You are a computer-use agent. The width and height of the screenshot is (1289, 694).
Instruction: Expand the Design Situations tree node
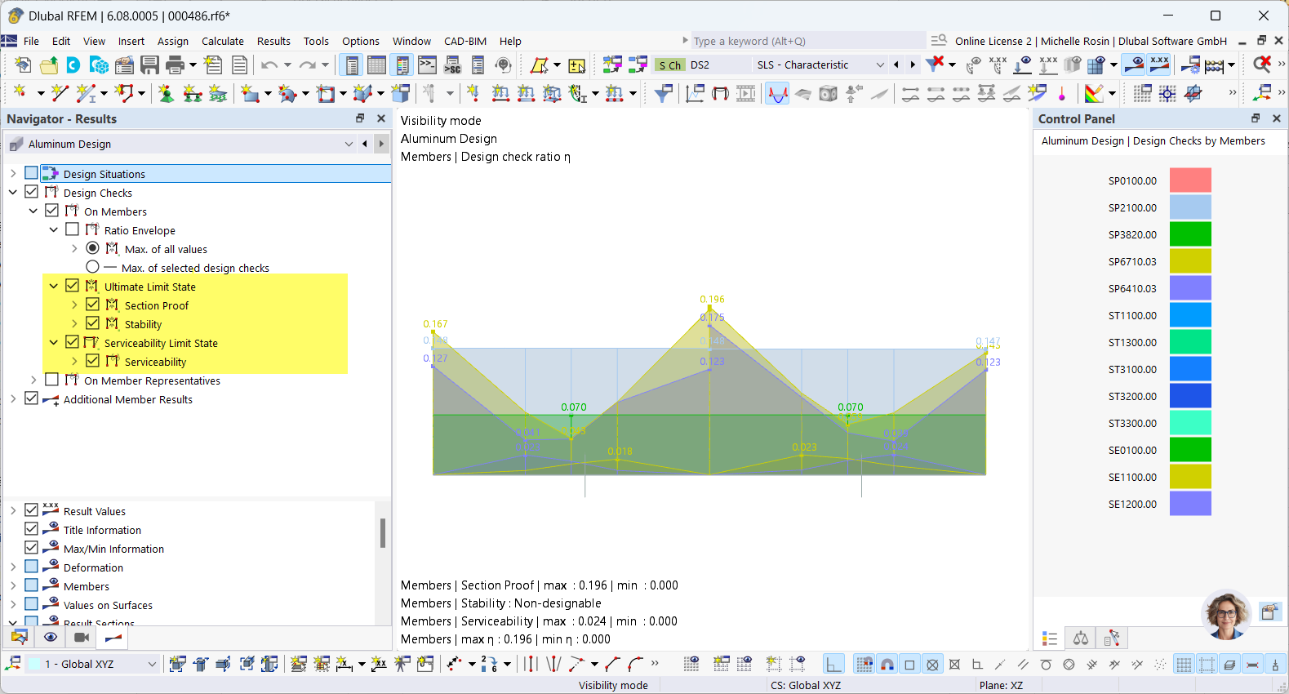13,174
